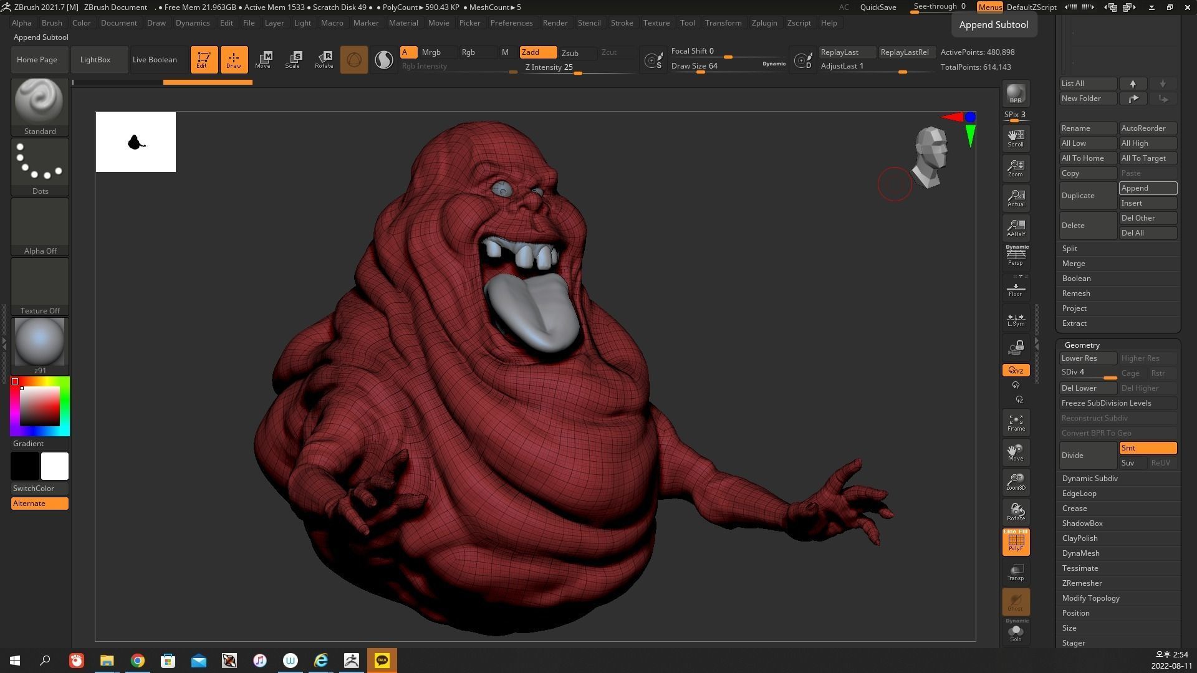Toggle the Floor grid button
This screenshot has width=1197, height=673.
pyautogui.click(x=1016, y=288)
